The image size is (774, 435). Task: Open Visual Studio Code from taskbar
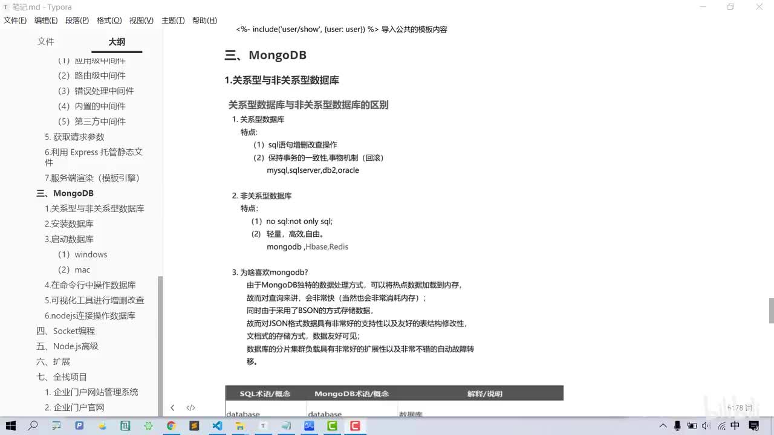point(217,426)
